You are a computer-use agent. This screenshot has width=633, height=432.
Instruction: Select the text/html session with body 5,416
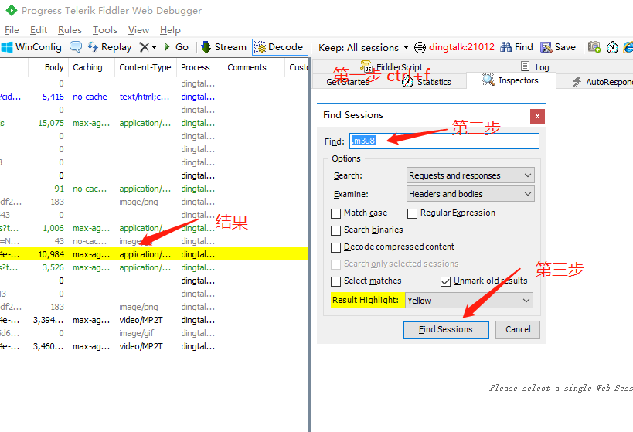[x=153, y=97]
